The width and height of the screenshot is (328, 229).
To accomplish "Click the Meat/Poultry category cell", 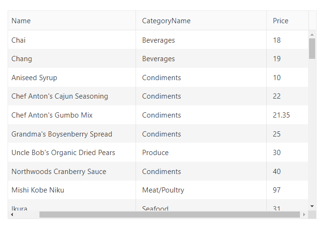I will pos(163,190).
